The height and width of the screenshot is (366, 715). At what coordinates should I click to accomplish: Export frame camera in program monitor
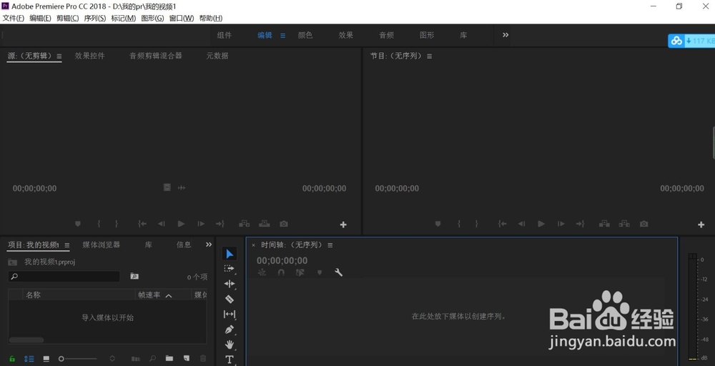coord(644,224)
